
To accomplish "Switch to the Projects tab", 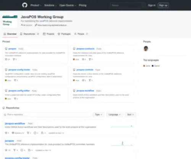I will coord(49,34).
